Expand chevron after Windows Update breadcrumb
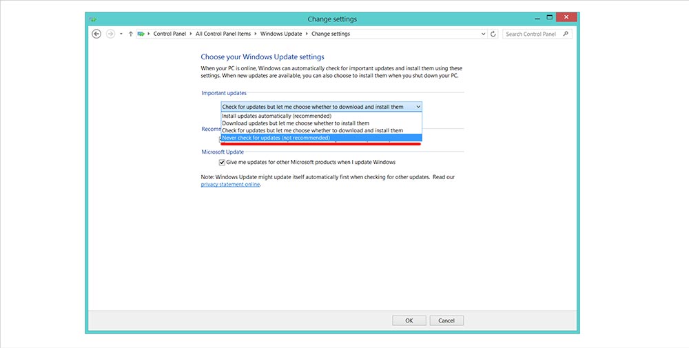The width and height of the screenshot is (689, 348). pyautogui.click(x=307, y=34)
